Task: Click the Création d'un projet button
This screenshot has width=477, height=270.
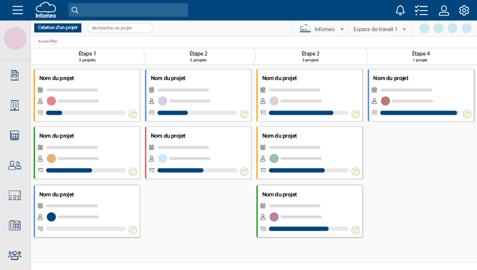Action: point(58,28)
